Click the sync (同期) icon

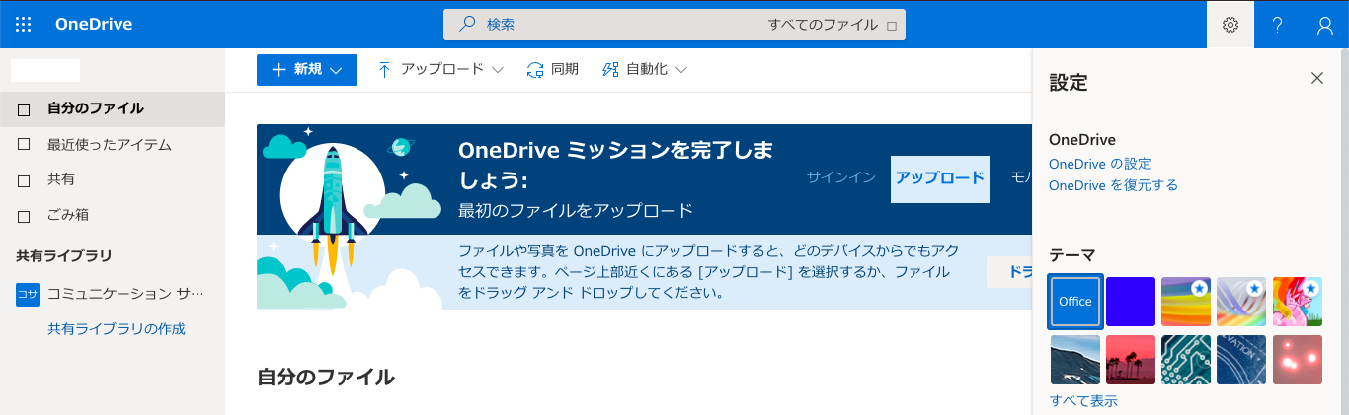pos(535,69)
